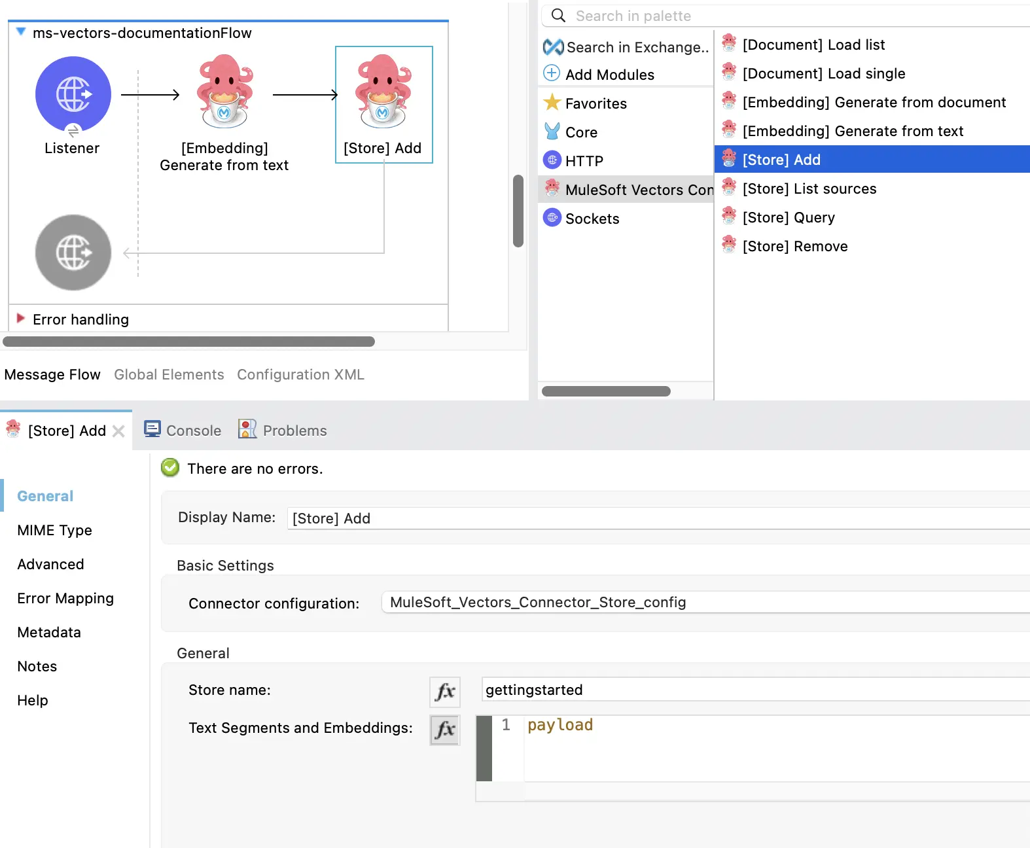This screenshot has height=848, width=1030.
Task: Click Add Modules plus icon
Action: click(552, 73)
